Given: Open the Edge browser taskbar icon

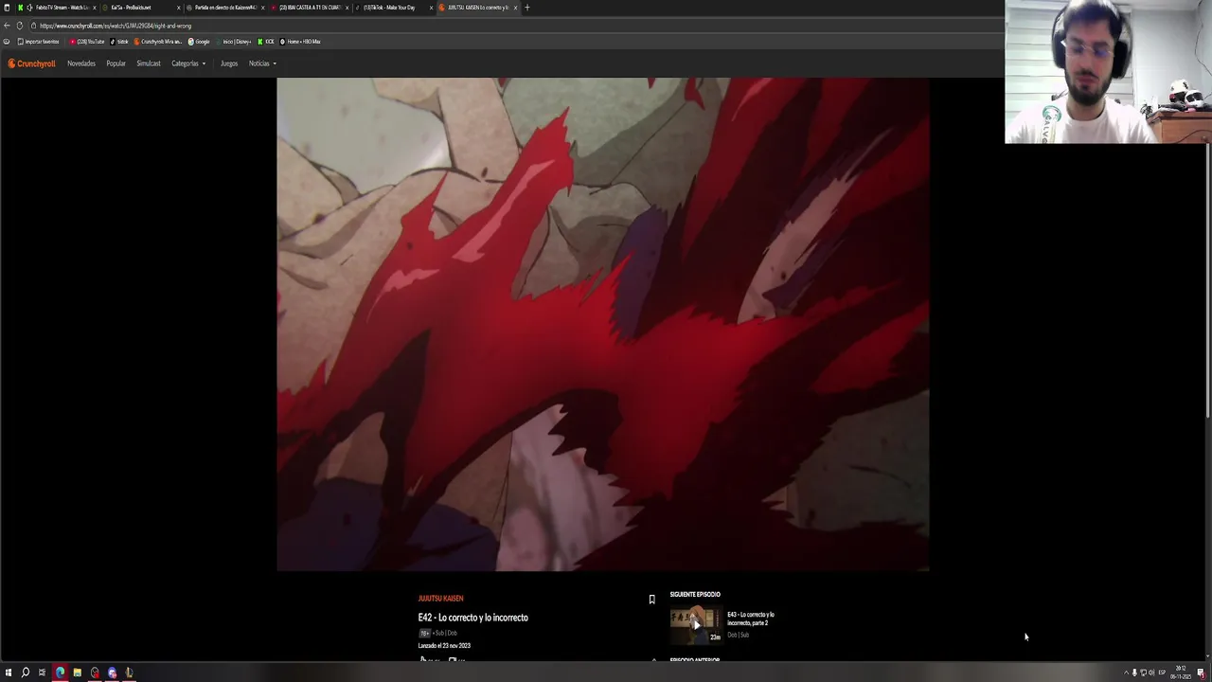Looking at the screenshot, I should (60, 673).
